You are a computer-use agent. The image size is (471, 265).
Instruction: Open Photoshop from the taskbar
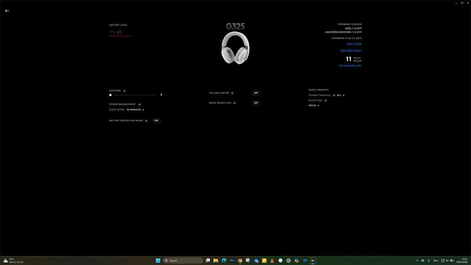[232, 261]
